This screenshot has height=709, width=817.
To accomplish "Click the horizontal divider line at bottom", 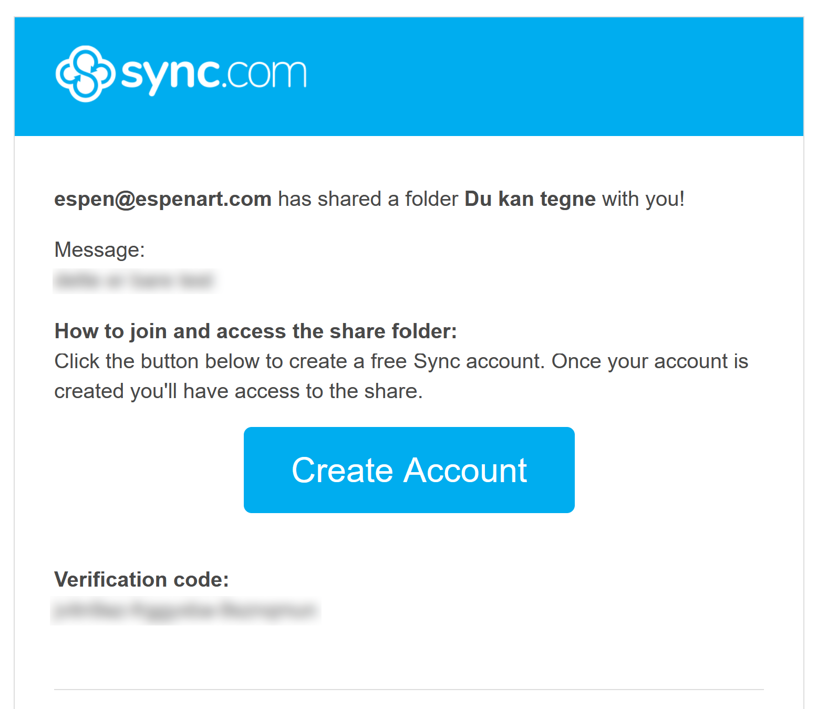I will (409, 690).
